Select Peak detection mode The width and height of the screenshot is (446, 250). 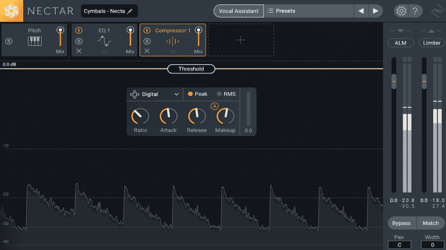tap(197, 94)
